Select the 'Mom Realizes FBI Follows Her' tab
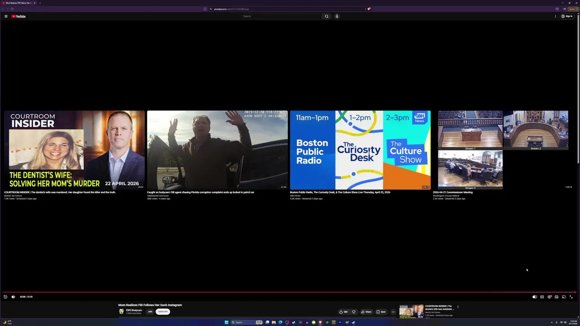This screenshot has height=326, width=580. coord(19,3)
